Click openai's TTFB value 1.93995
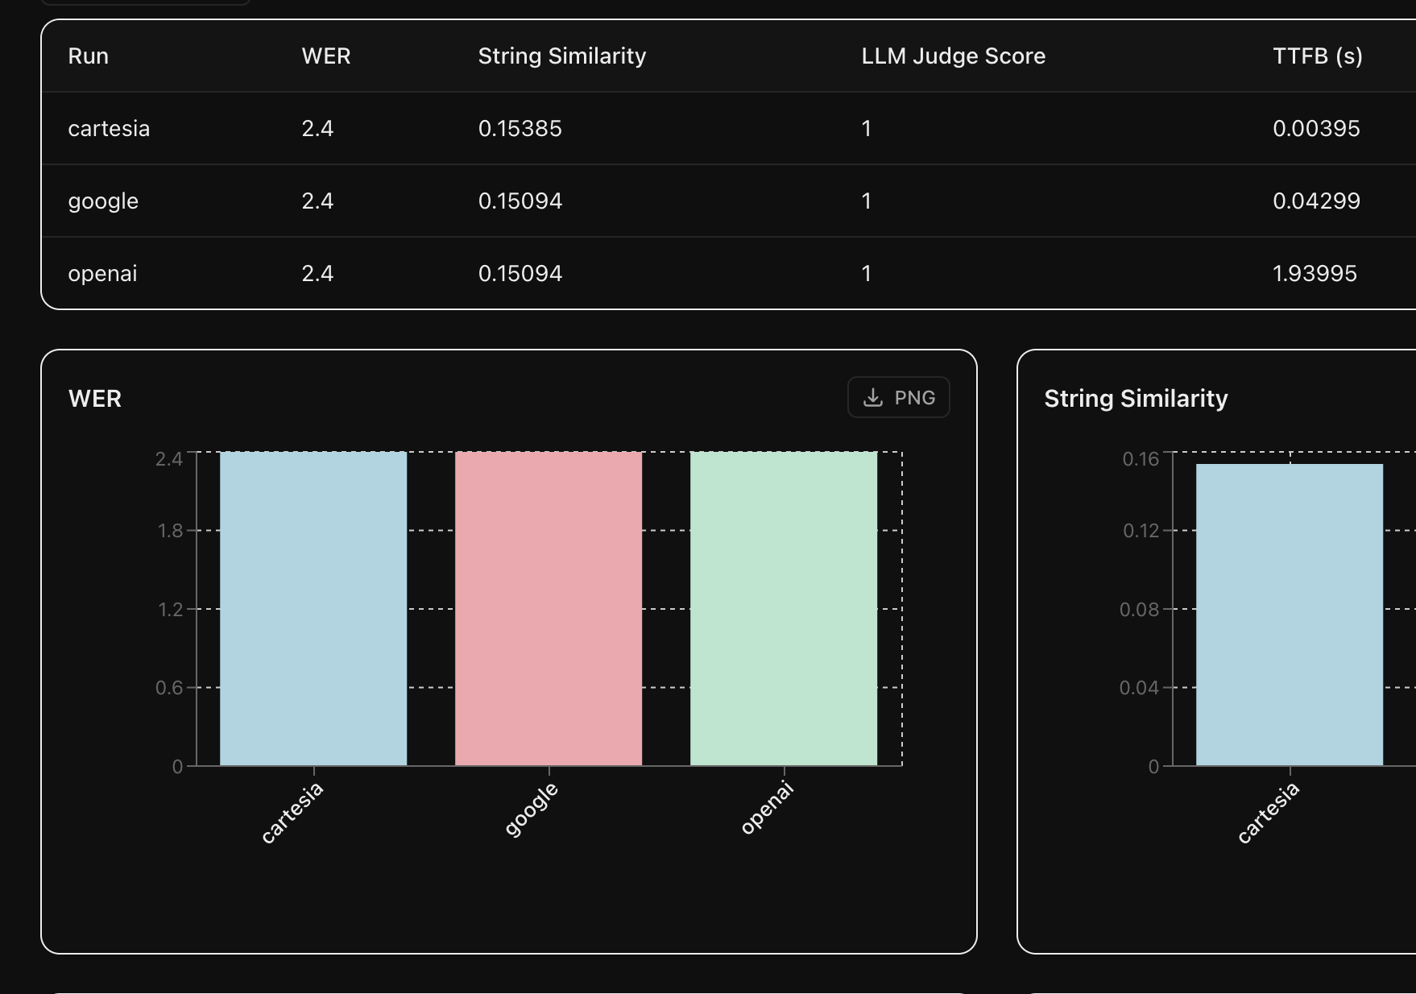Viewport: 1416px width, 994px height. [1315, 274]
